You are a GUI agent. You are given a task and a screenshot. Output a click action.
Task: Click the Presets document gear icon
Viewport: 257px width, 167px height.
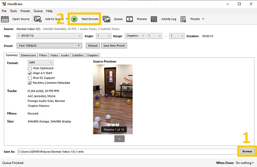point(183,19)
